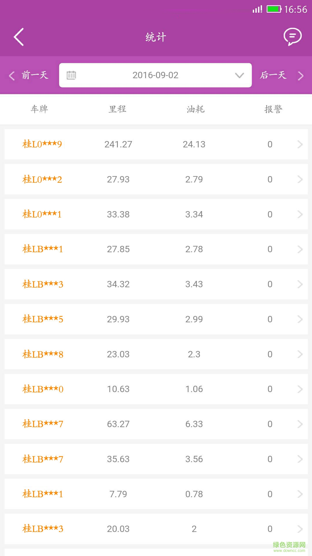This screenshot has height=556, width=312.
Task: Tap the back arrow in header
Action: 19,37
